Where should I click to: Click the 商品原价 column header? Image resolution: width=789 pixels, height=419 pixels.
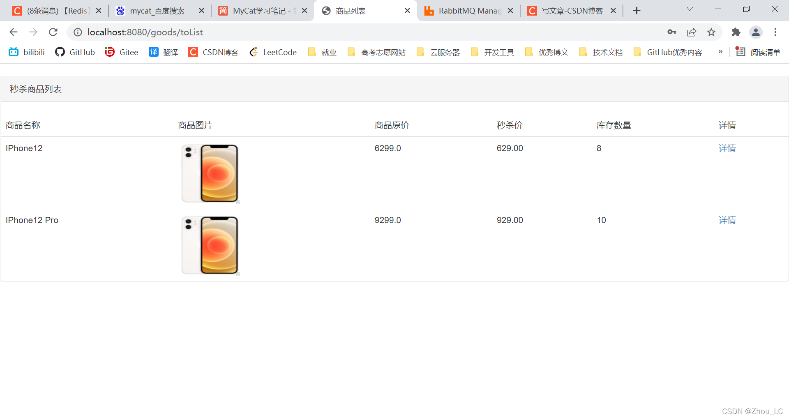[x=392, y=125]
